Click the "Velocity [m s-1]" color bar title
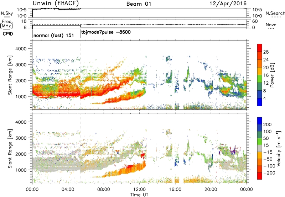 279,148
